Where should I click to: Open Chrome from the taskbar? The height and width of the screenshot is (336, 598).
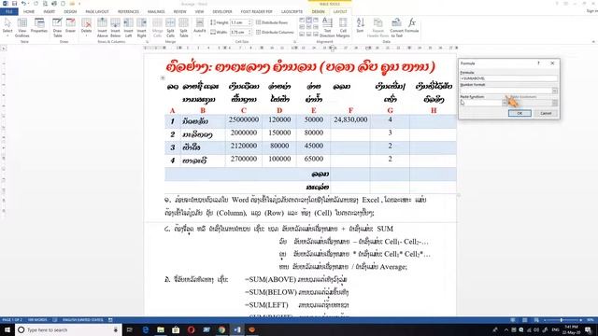coord(221,329)
